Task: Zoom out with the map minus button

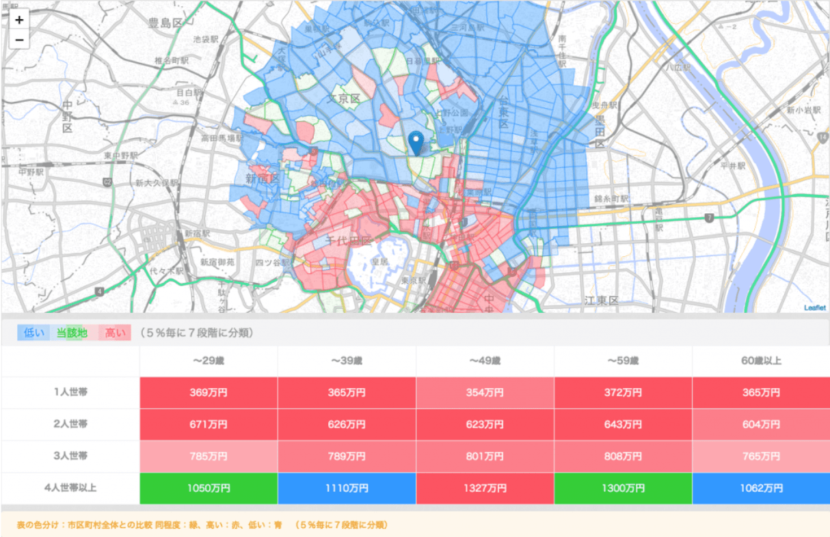Action: pyautogui.click(x=19, y=40)
